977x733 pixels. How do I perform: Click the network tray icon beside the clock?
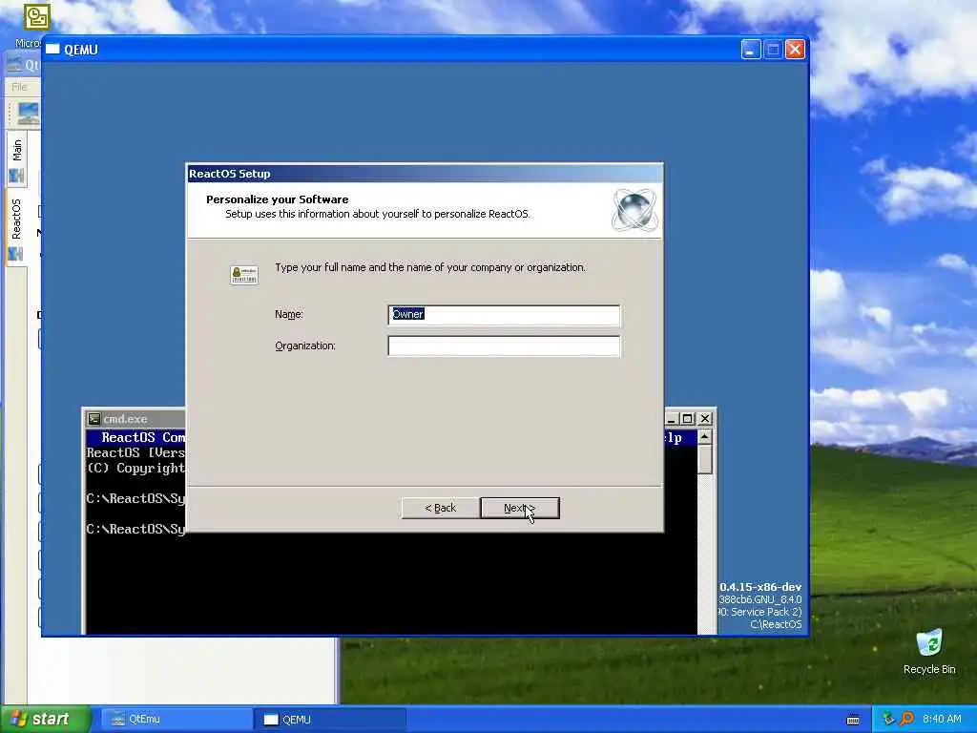pyautogui.click(x=888, y=720)
